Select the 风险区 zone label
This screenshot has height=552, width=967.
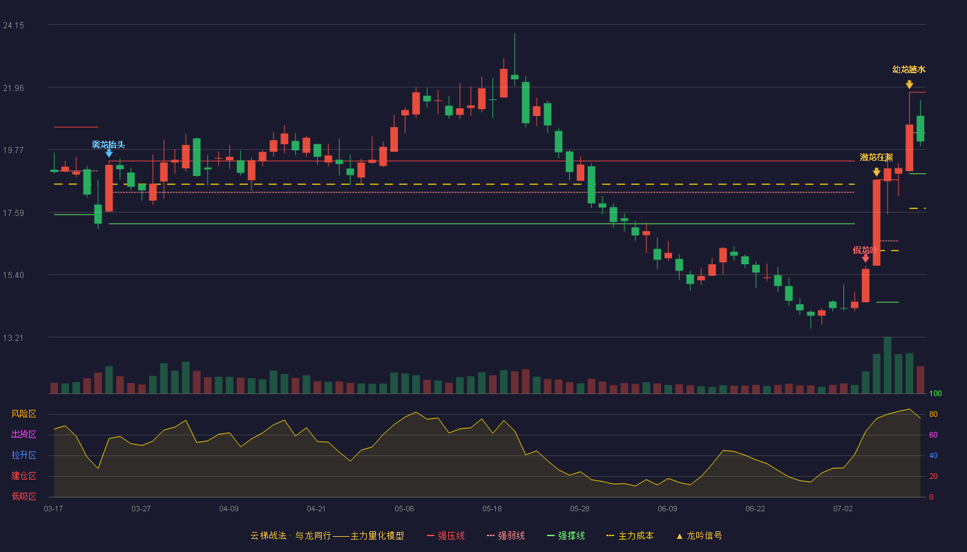[23, 414]
